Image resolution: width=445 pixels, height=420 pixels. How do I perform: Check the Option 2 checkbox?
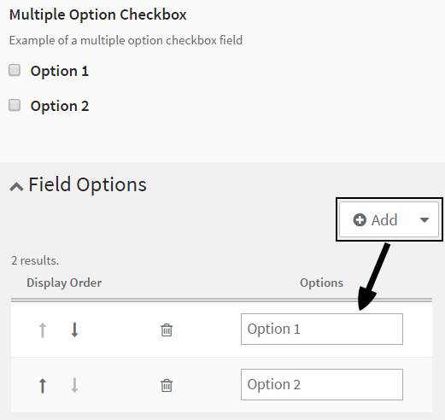[x=15, y=105]
